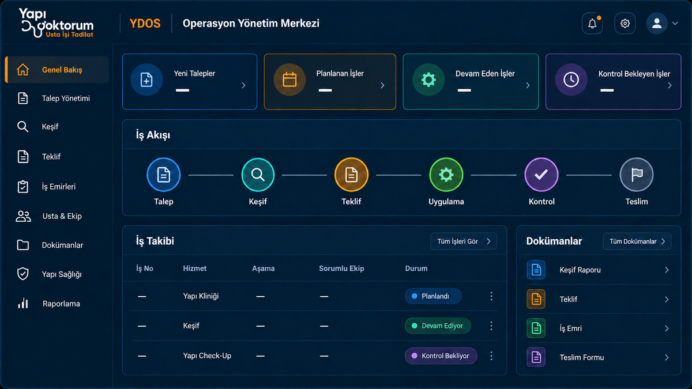Open the sidebar Teklif menu item

tap(57, 157)
